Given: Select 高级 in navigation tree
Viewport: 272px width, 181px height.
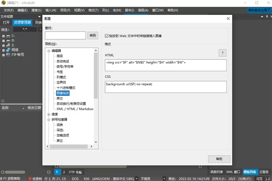Looking at the screenshot, I should point(60,56).
